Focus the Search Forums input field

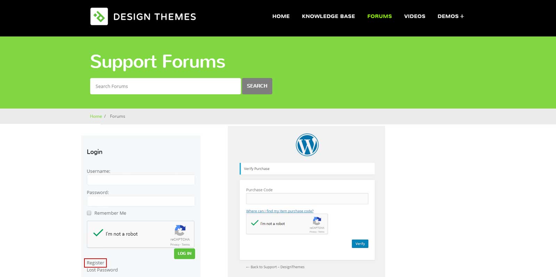click(165, 86)
